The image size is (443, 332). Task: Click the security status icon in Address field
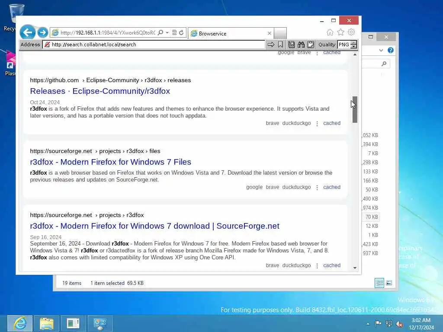[47, 45]
